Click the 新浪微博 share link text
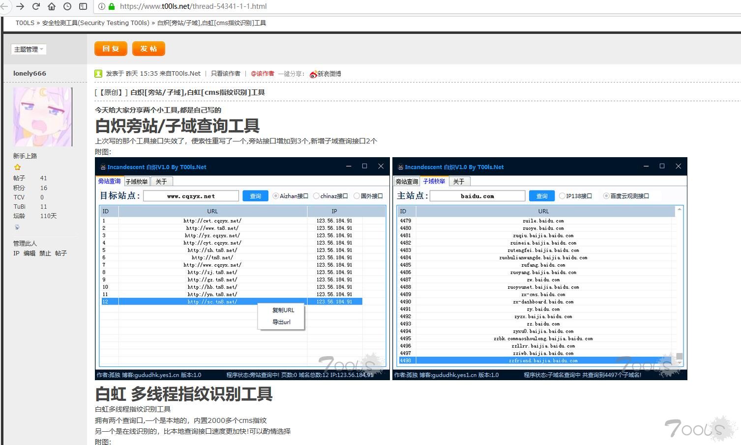The image size is (741, 445). coord(329,74)
